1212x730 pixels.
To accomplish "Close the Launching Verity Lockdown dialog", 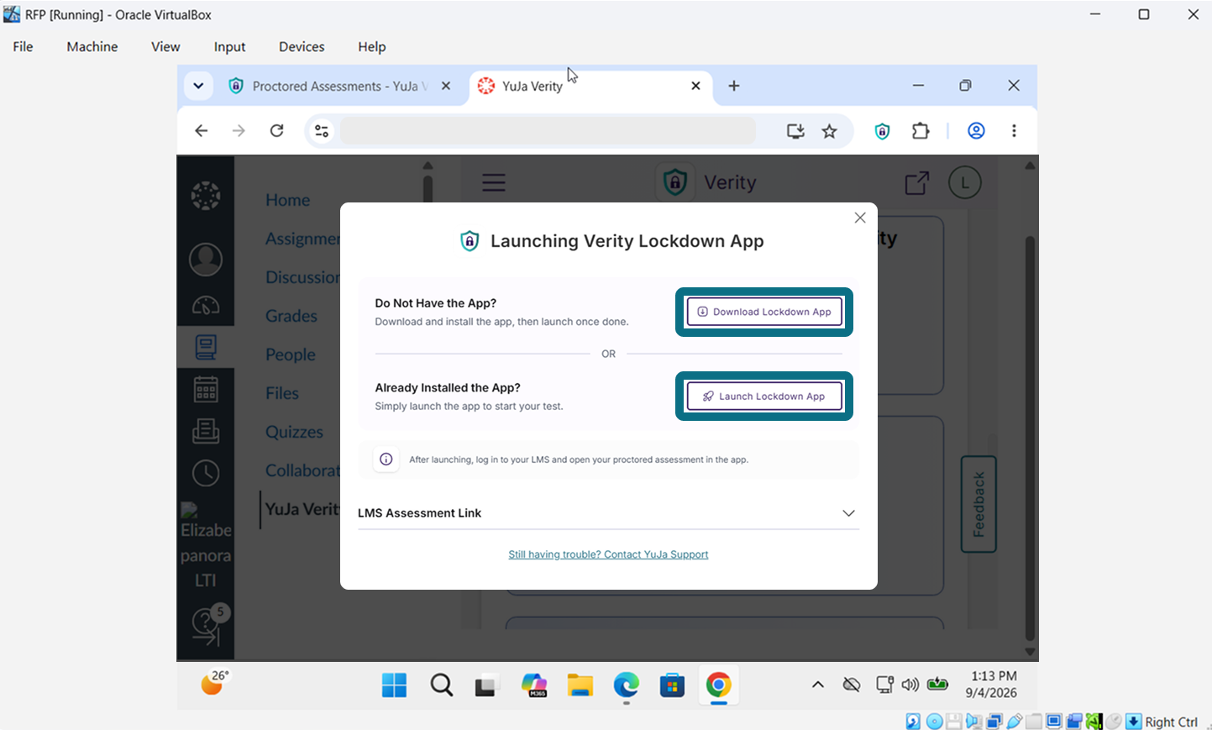I will (860, 218).
